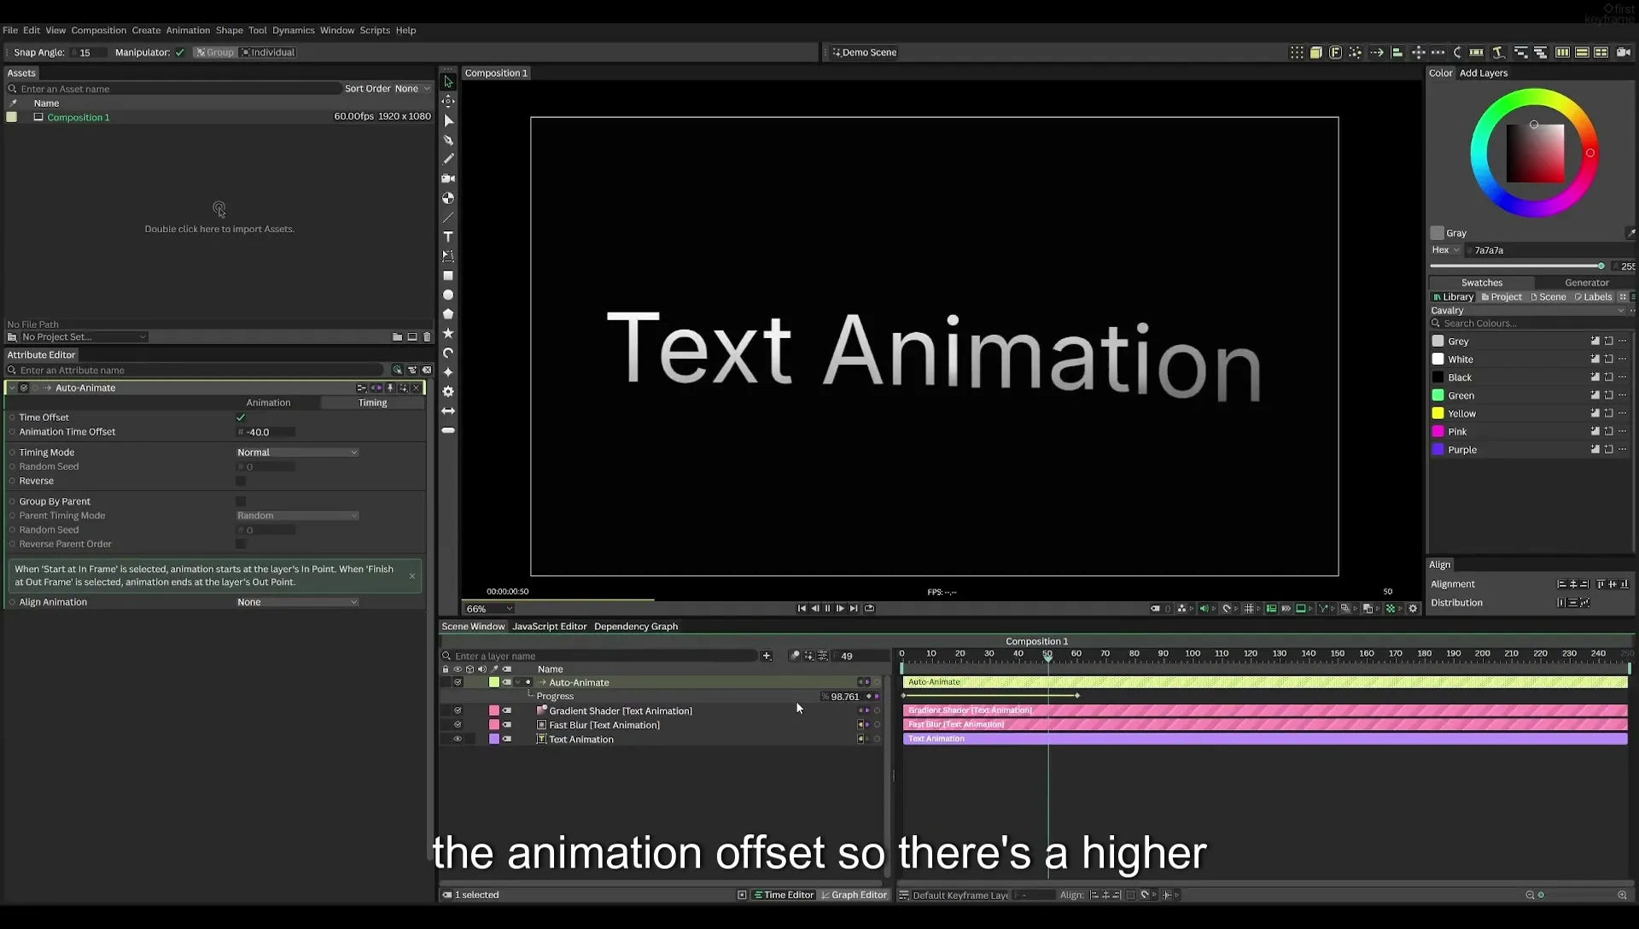Add a new layer with plus icon
Viewport: 1639px width, 929px height.
click(767, 656)
